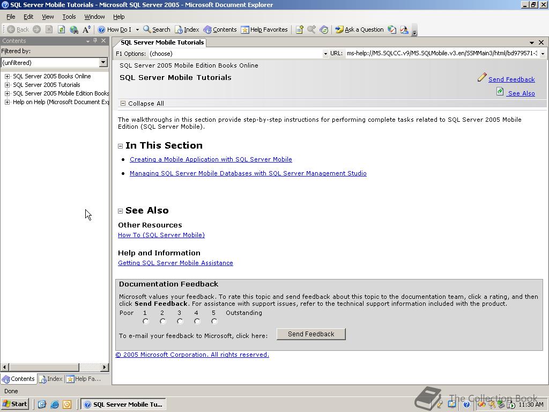Open the How Do I help page

(115, 30)
